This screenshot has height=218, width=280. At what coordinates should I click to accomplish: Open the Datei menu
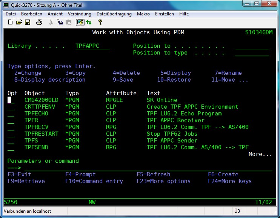pos(11,14)
